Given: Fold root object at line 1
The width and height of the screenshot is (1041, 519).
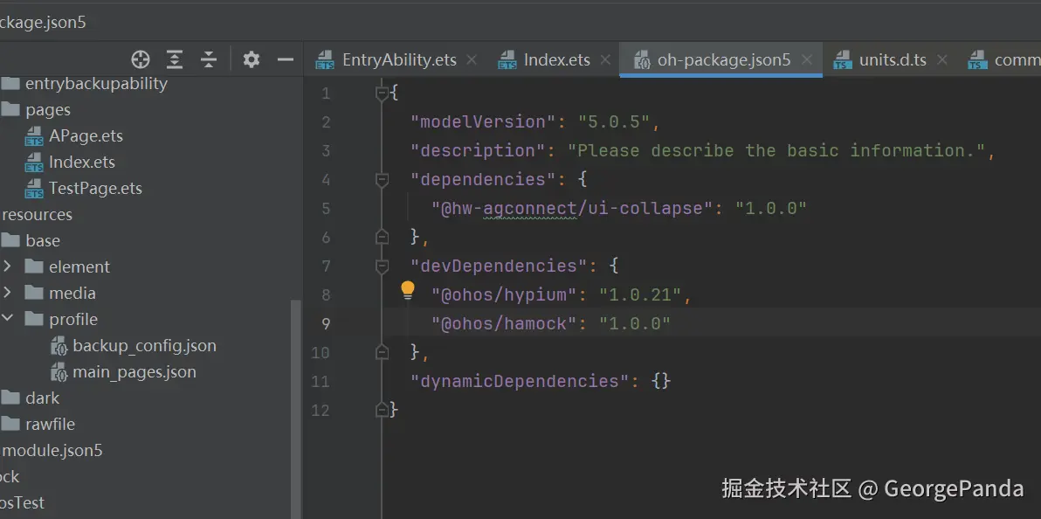Looking at the screenshot, I should pyautogui.click(x=382, y=93).
